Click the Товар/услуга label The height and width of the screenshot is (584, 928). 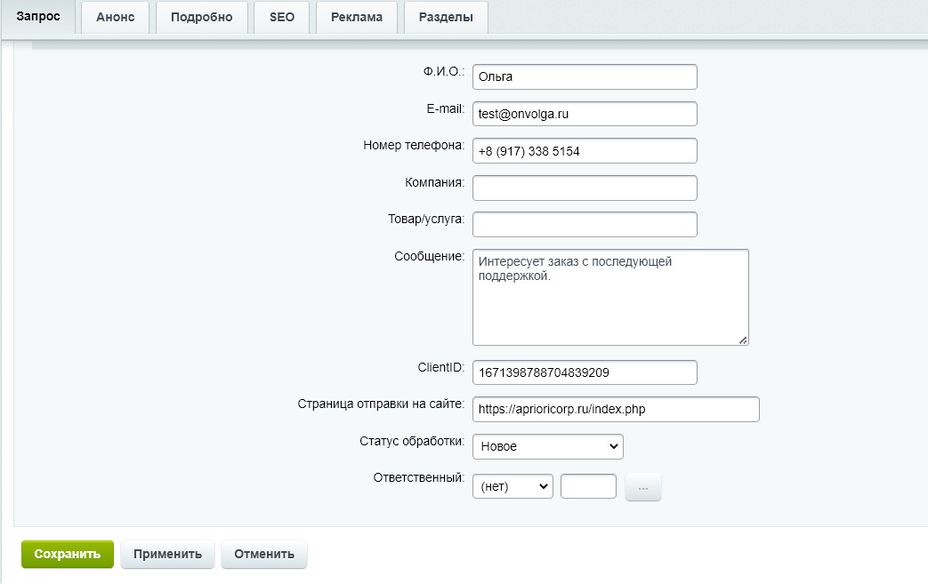[x=426, y=220]
